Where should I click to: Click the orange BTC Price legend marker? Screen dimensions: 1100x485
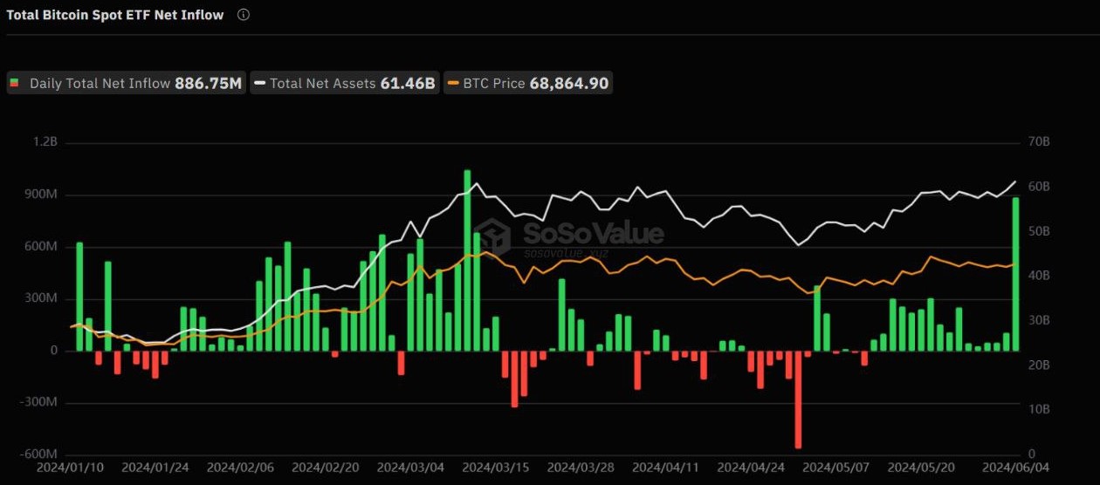[x=453, y=84]
